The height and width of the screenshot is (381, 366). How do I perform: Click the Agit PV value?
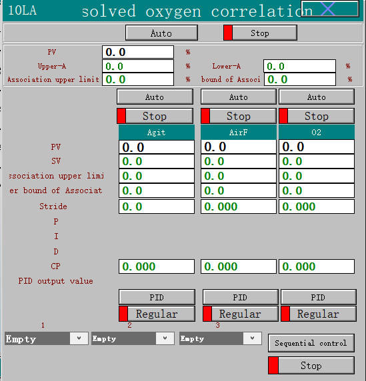[x=157, y=147]
